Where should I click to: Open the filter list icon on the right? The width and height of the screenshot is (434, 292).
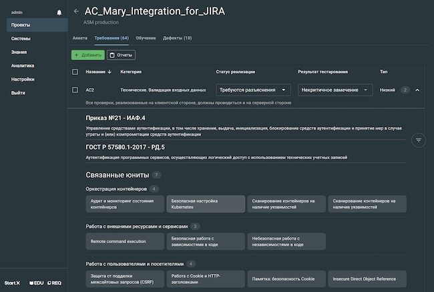(x=419, y=140)
